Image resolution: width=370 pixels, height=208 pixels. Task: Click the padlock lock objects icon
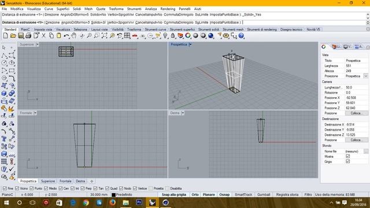click(173, 36)
